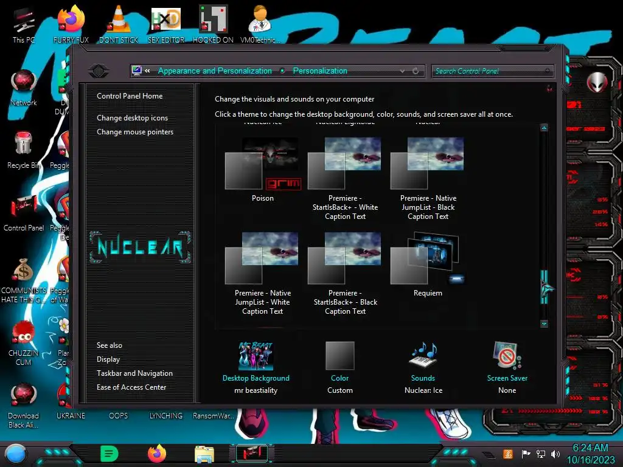This screenshot has width=623, height=467.
Task: Select Premiere Native JumpList White Caption theme
Action: click(x=263, y=274)
